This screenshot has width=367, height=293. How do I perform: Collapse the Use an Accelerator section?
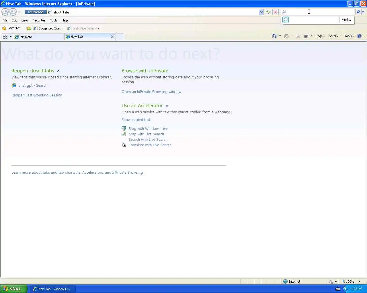coord(167,106)
